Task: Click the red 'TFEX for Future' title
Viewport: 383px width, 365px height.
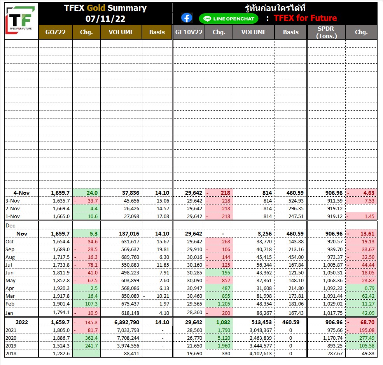Action: pyautogui.click(x=305, y=18)
